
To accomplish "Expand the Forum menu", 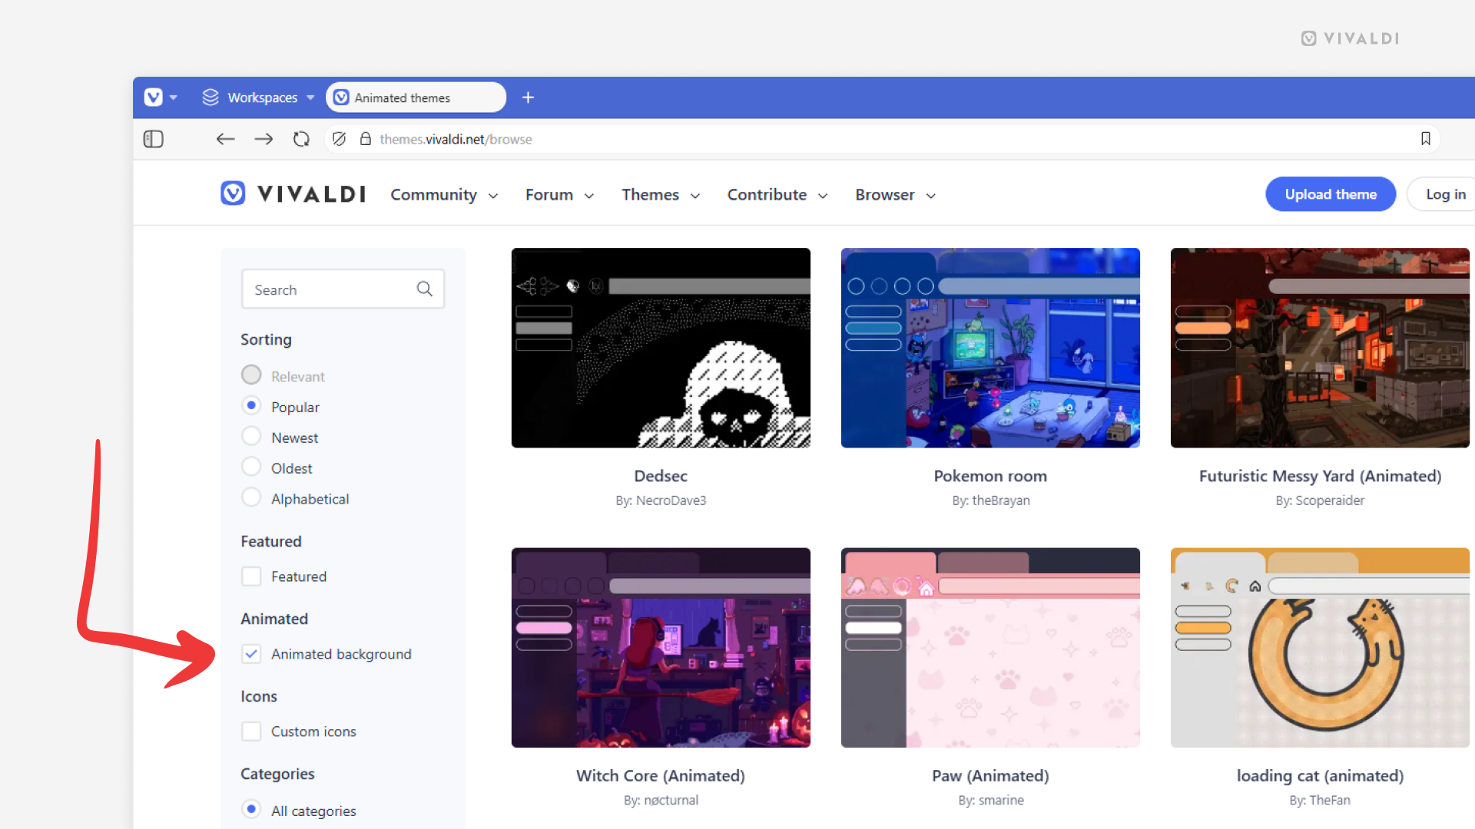I will coord(559,195).
